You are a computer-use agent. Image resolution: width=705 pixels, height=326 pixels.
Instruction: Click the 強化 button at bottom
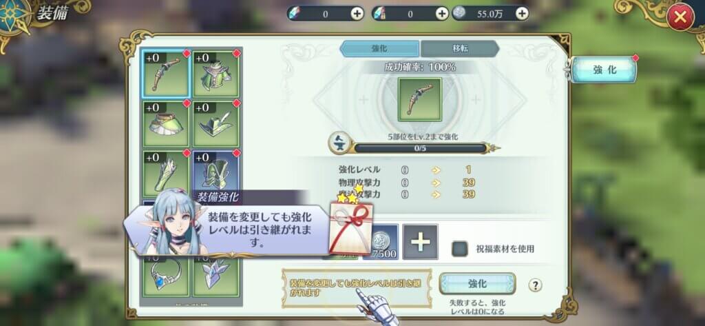coord(477,284)
